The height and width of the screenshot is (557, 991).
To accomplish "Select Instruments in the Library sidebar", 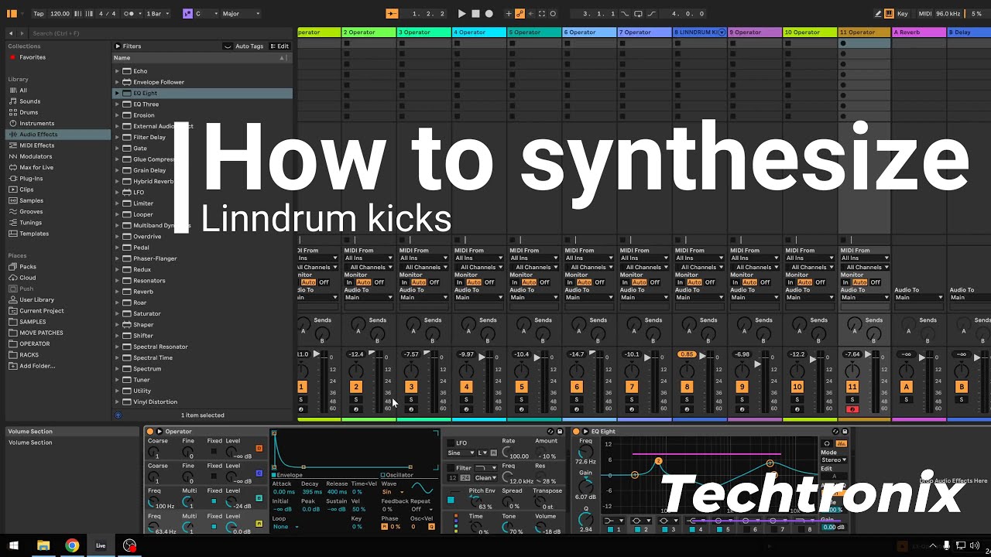I will [x=36, y=123].
